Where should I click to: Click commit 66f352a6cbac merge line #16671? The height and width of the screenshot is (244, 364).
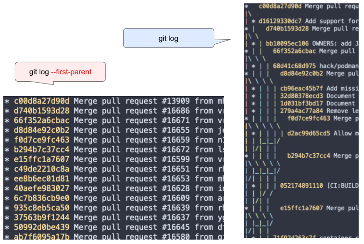114,120
